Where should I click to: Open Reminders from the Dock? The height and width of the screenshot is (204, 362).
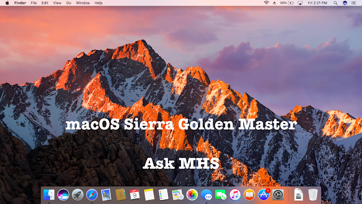(163, 194)
